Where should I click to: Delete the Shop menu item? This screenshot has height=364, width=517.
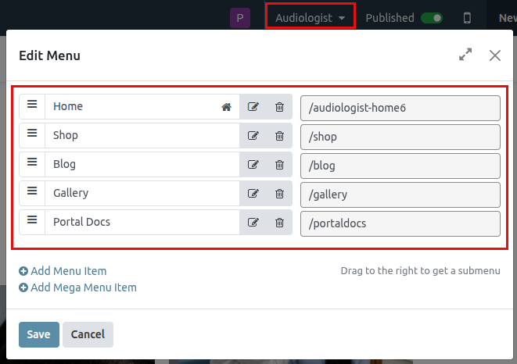(x=279, y=136)
